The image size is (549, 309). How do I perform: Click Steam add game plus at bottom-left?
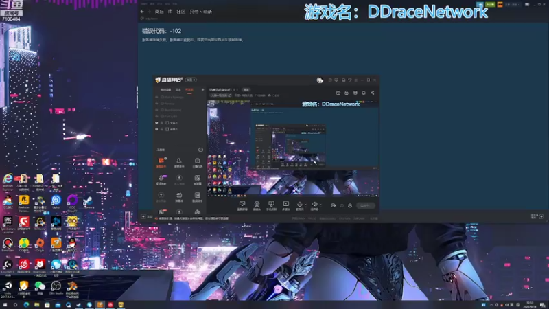coord(143,216)
